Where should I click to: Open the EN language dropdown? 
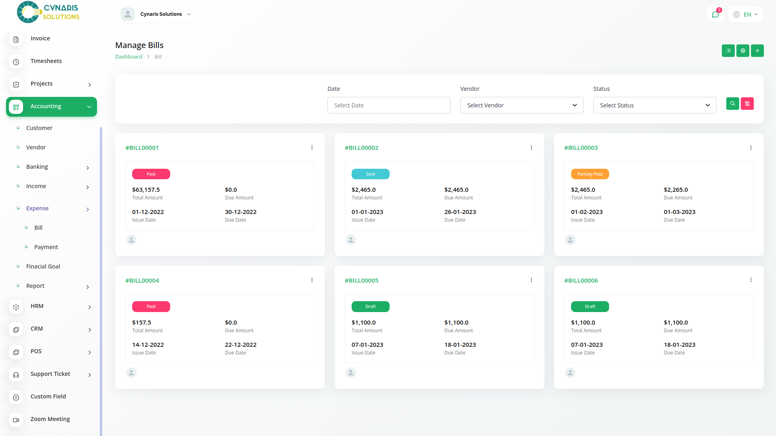coord(746,15)
